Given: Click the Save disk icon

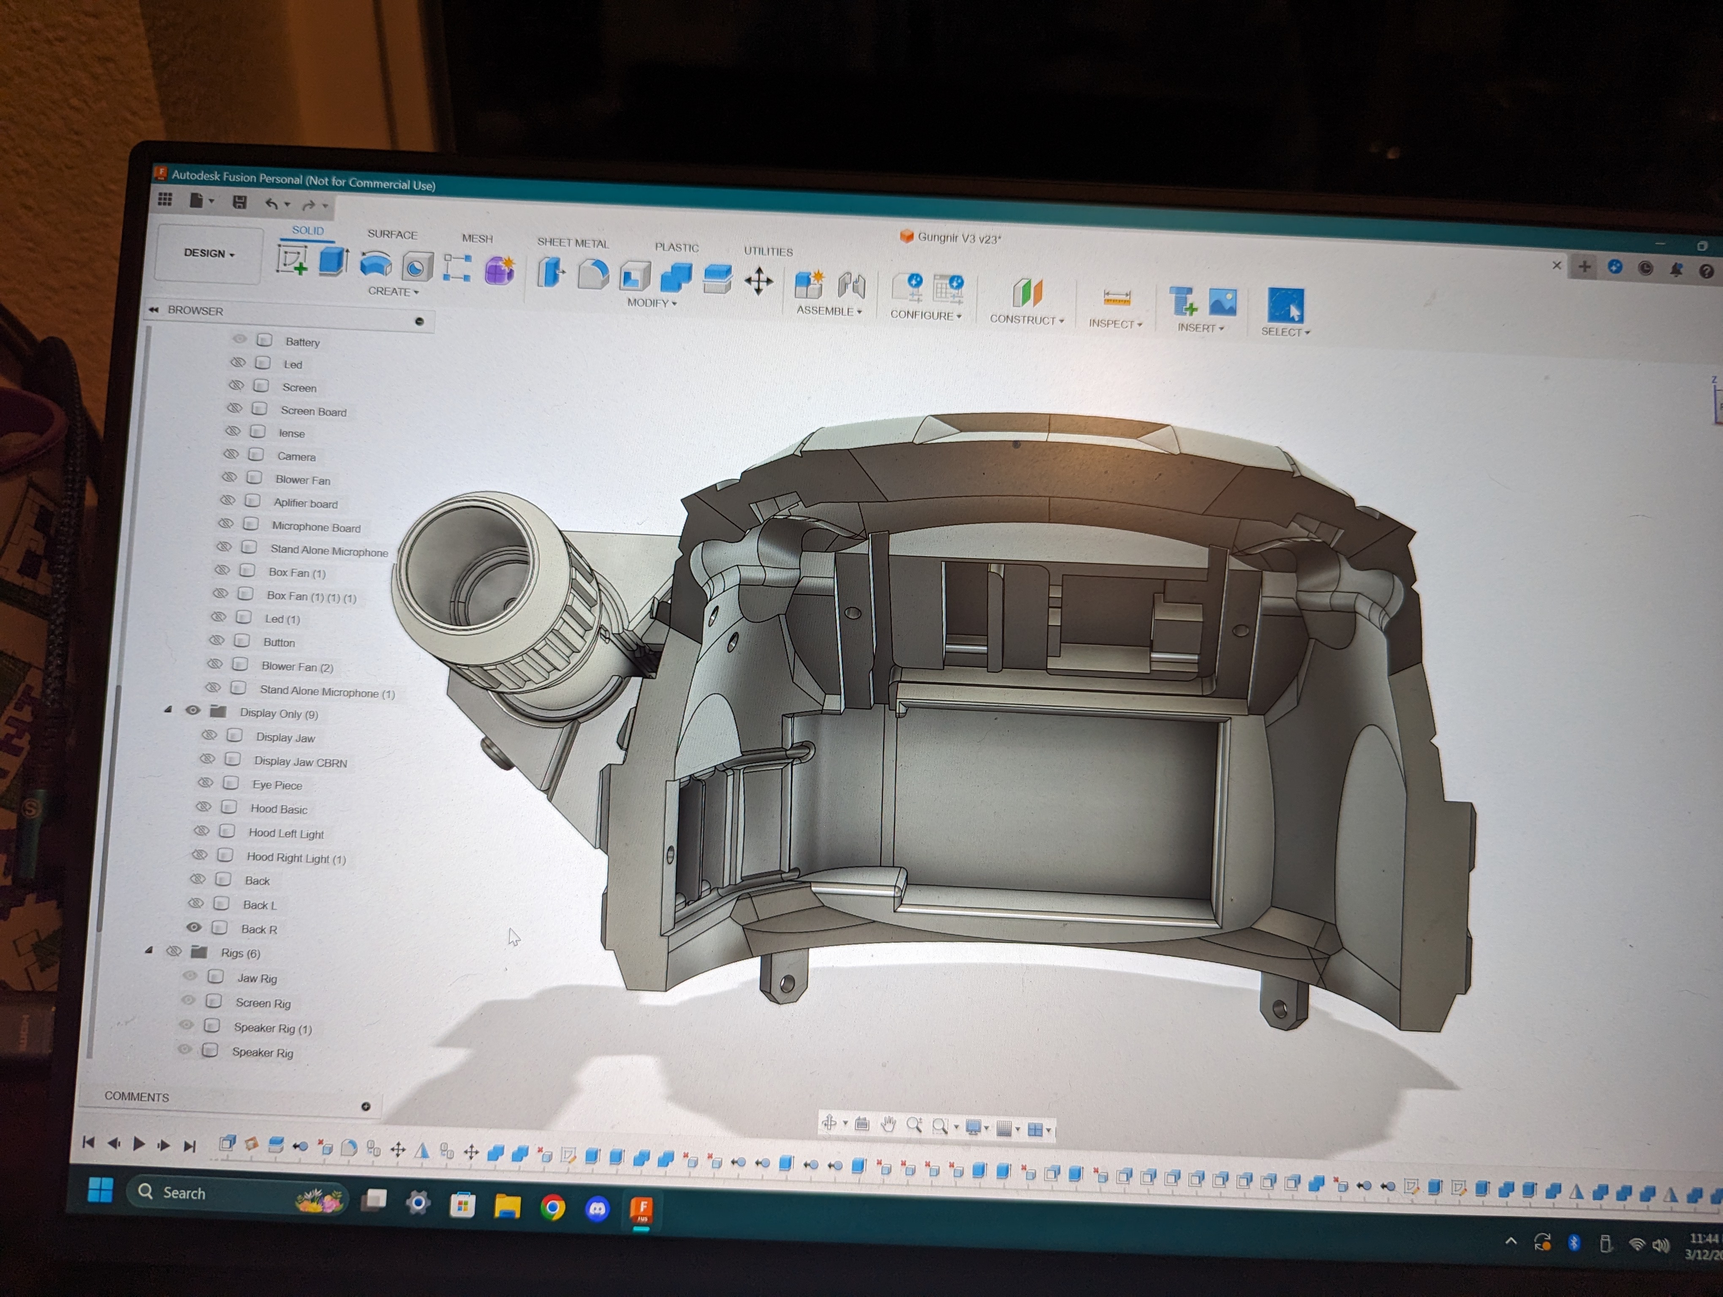Looking at the screenshot, I should point(240,202).
